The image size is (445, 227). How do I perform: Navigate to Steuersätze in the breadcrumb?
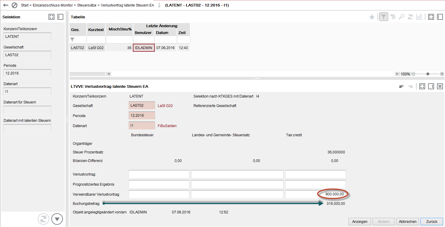coord(88,5)
